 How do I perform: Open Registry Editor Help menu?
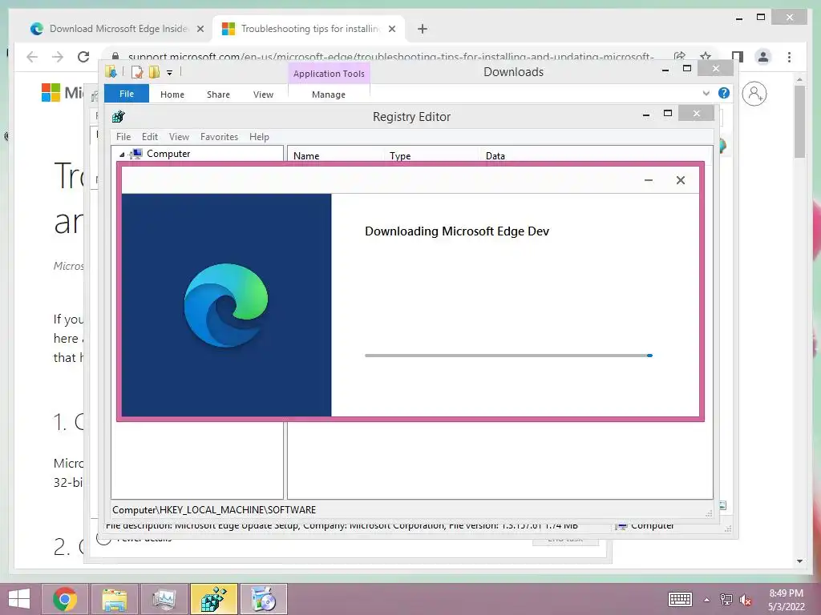(259, 136)
